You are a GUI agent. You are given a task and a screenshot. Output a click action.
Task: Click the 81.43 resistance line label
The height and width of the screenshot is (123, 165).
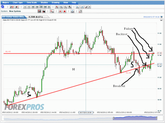(8, 51)
